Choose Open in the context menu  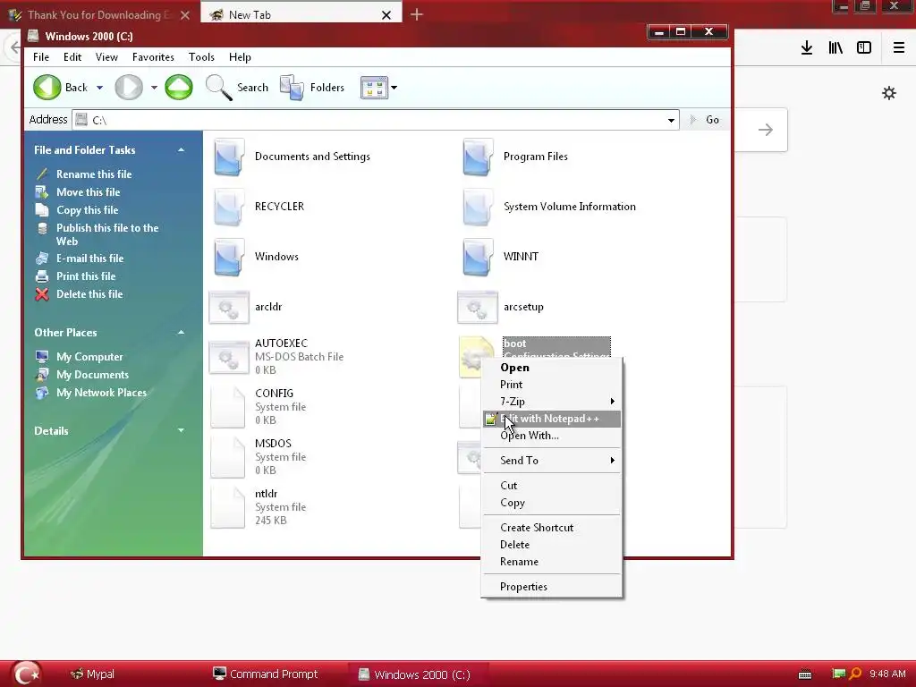552,368
